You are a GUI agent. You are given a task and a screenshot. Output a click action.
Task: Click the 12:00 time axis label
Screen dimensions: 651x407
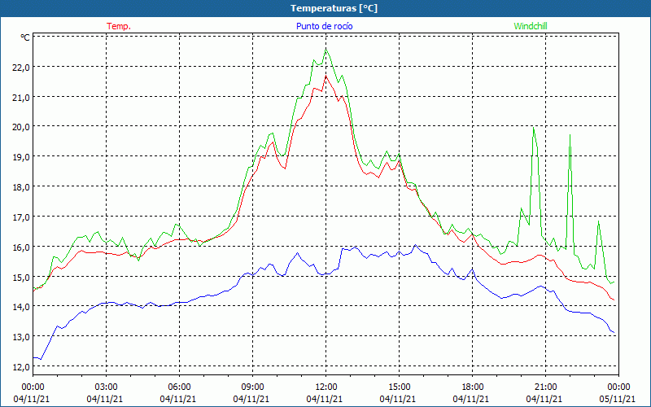click(326, 387)
